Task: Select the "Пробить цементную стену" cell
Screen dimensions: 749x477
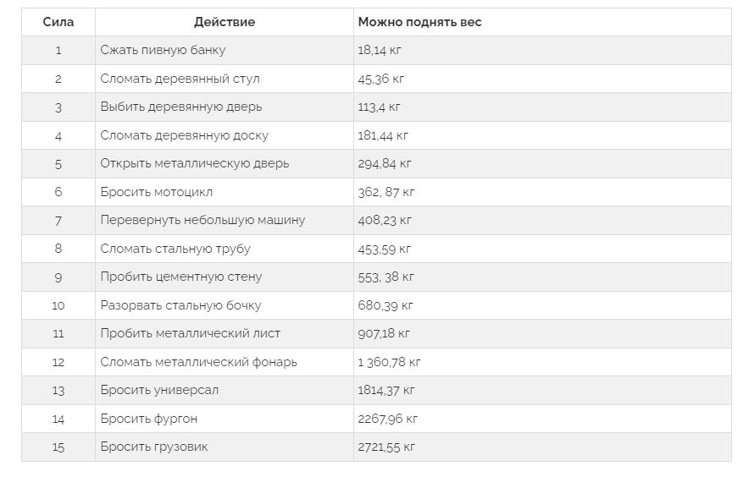Action: click(x=224, y=277)
